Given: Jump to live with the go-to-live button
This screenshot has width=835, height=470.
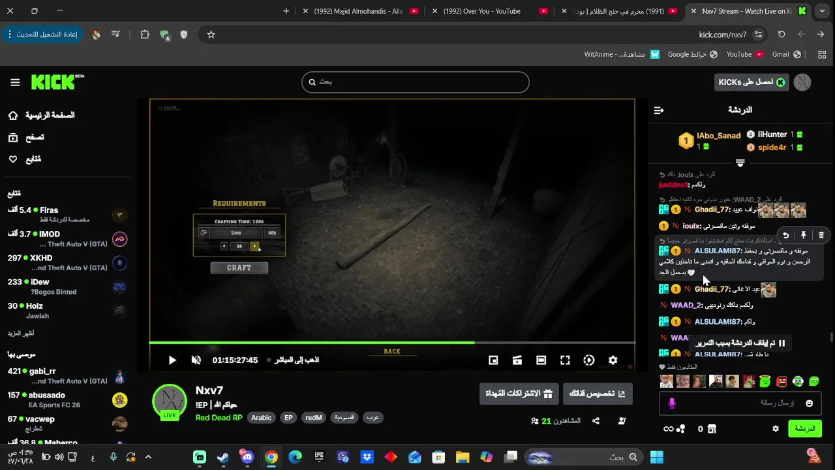Looking at the screenshot, I should pos(293,360).
